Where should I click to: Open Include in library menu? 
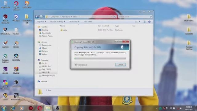pyautogui.click(x=58, y=22)
